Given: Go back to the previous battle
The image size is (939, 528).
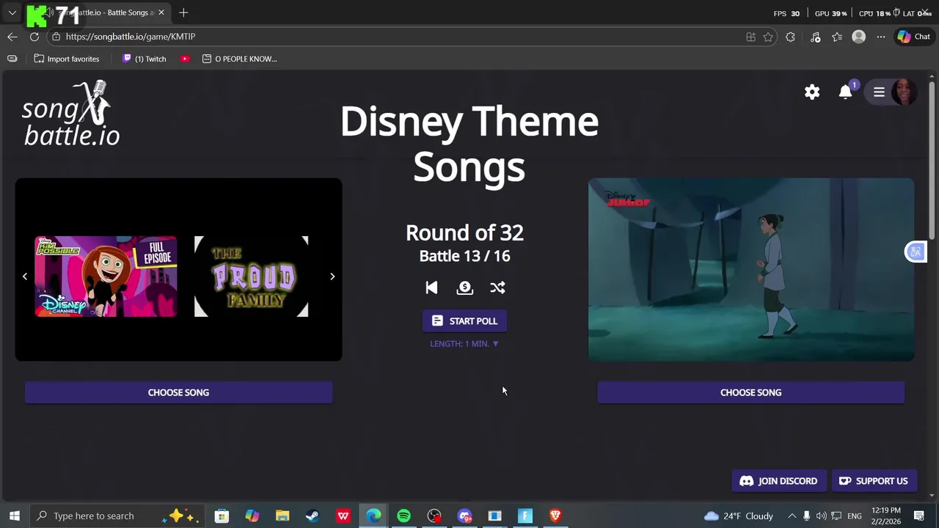Looking at the screenshot, I should 431,287.
